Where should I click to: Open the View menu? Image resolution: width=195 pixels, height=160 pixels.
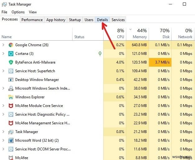(x=33, y=12)
